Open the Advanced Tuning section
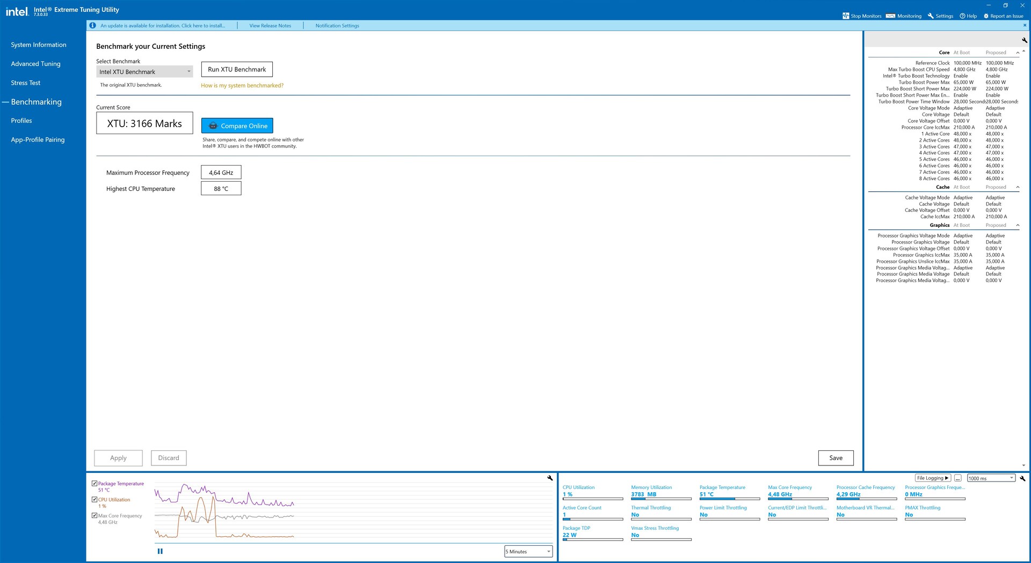1031x563 pixels. tap(35, 64)
